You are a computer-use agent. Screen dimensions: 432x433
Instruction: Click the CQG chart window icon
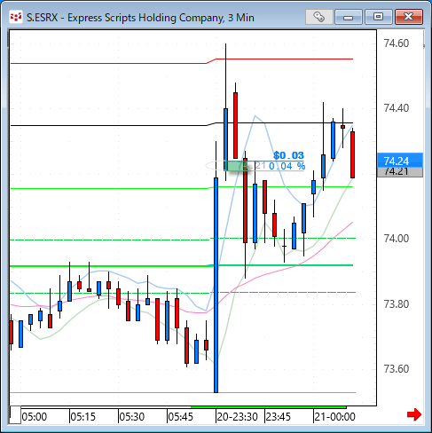click(x=15, y=17)
